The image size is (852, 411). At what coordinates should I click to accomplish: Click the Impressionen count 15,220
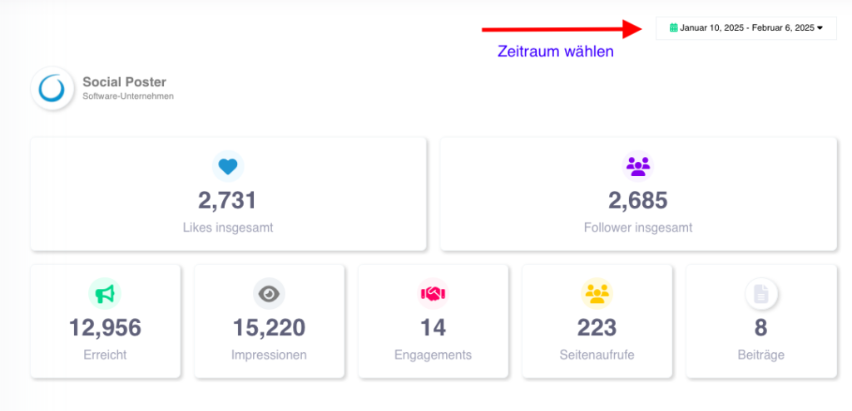tap(269, 327)
